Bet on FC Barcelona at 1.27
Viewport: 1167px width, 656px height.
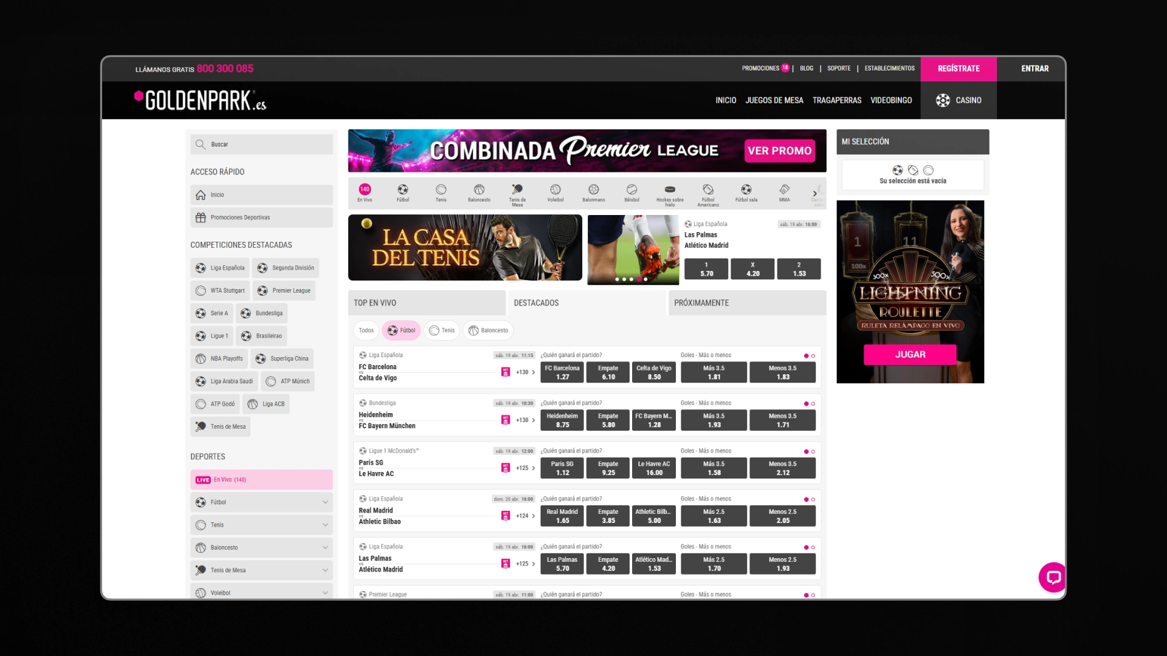562,372
